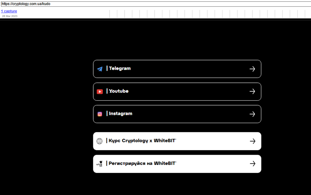311x195 pixels.
Task: Click the arrow on Курс Cryptology x WhiteBIT
Action: pyautogui.click(x=253, y=141)
